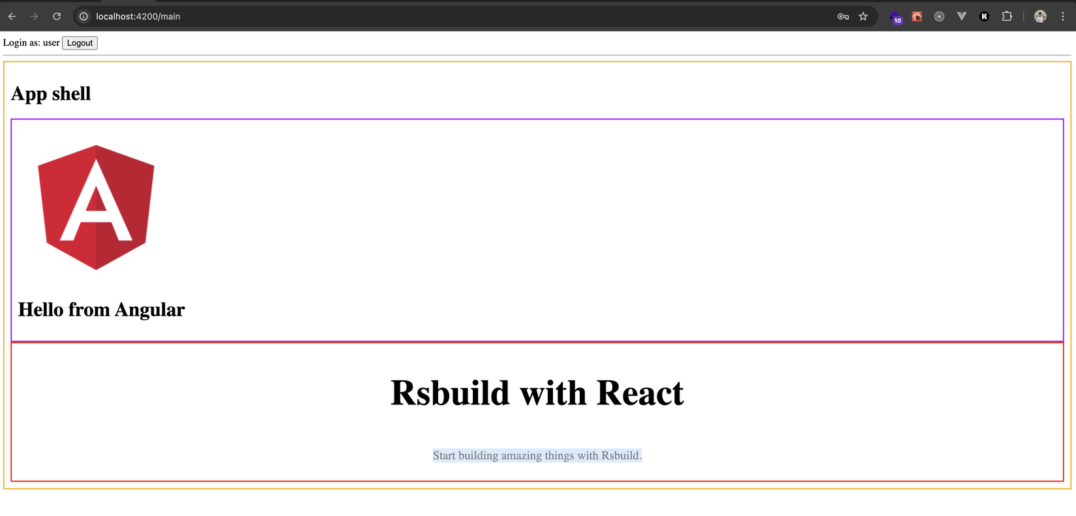Click the "Rsbuild with React" heading
1076x516 pixels.
click(x=537, y=393)
